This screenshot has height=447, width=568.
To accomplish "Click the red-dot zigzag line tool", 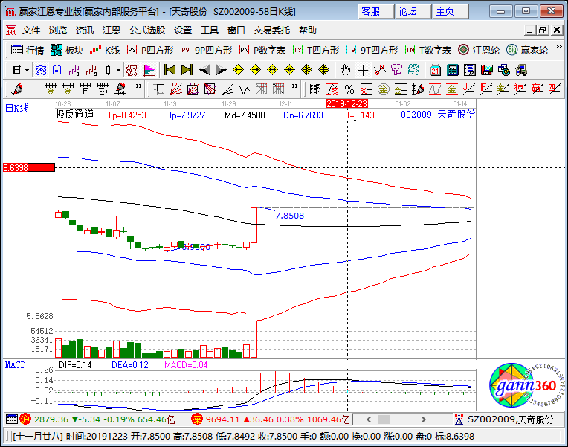I will click(380, 70).
